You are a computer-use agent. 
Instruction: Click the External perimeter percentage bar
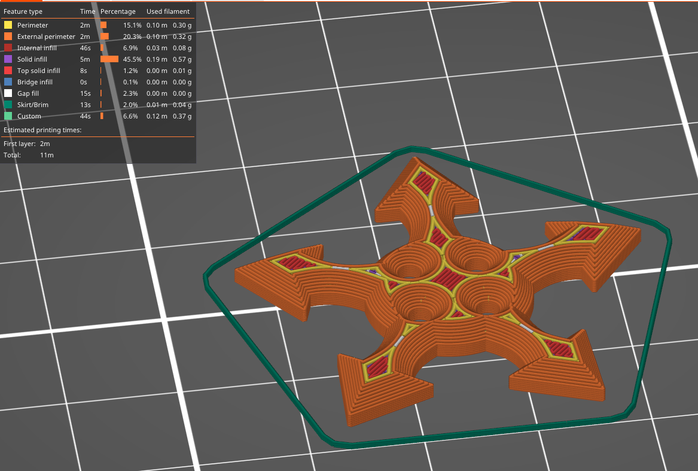tap(105, 37)
